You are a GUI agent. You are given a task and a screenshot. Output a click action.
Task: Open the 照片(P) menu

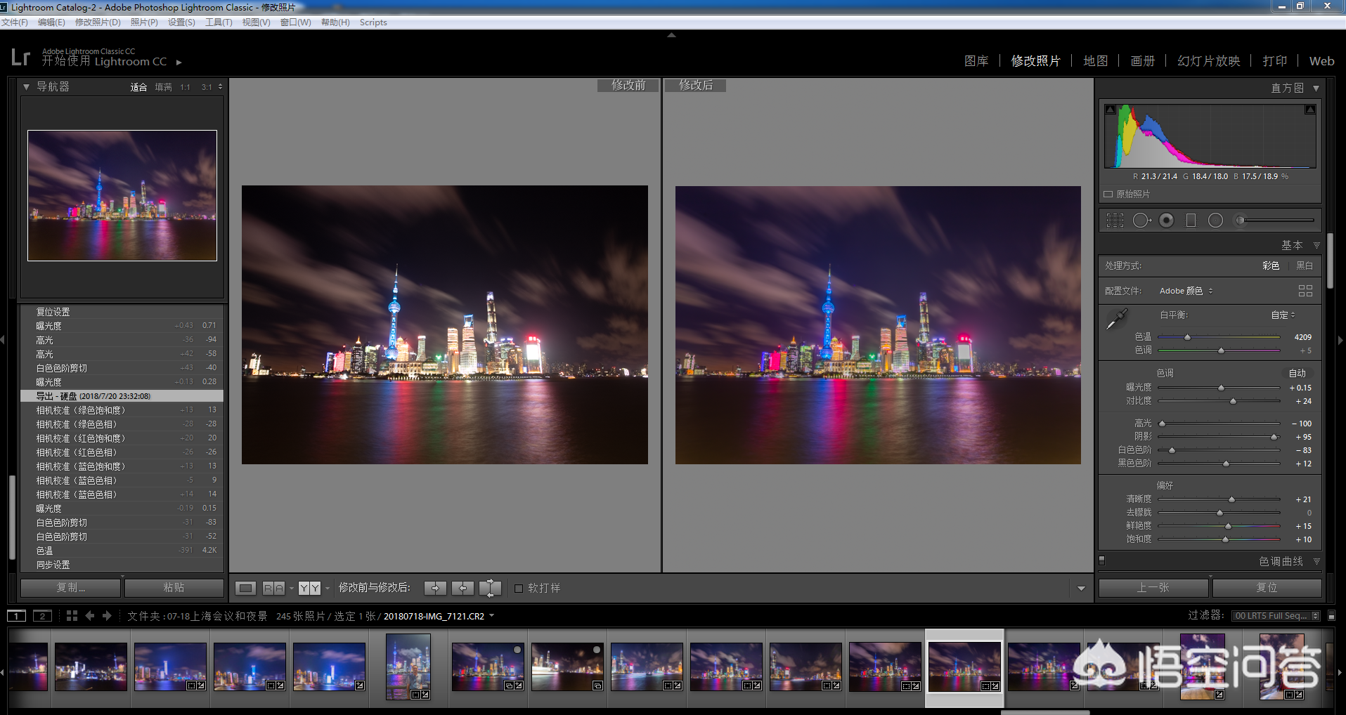tap(143, 22)
